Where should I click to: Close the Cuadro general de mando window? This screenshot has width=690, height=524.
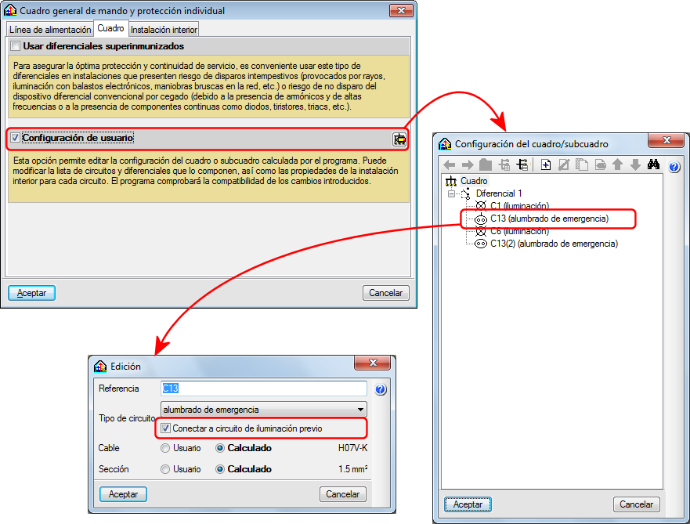[401, 10]
